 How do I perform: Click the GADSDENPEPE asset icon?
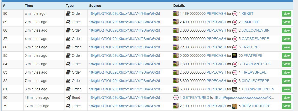[x=235, y=39]
